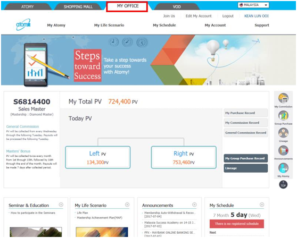Expand Announcements panel with plus icon
The width and height of the screenshot is (297, 238).
(194, 205)
